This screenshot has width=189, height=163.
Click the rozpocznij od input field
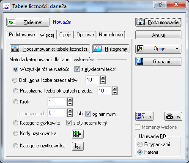tap(57, 113)
